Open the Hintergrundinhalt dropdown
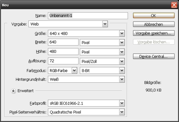 [x=86, y=79]
